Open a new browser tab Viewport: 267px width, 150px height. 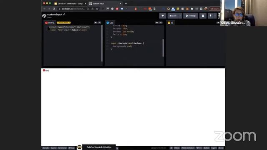(x=126, y=4)
